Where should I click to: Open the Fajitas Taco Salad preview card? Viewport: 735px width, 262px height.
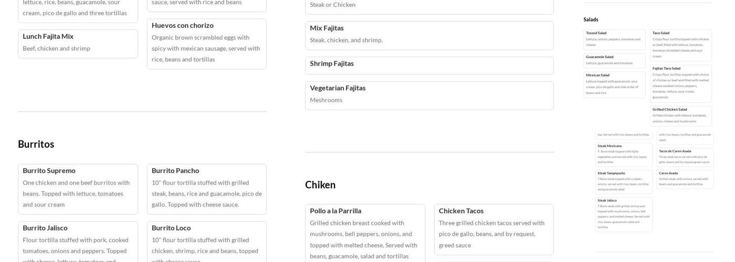pos(681,83)
